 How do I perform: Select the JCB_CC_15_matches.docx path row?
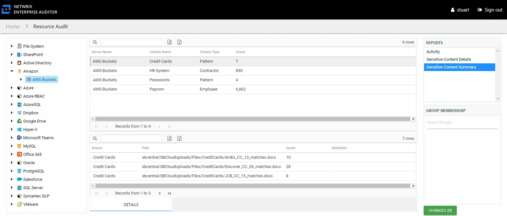(253, 176)
